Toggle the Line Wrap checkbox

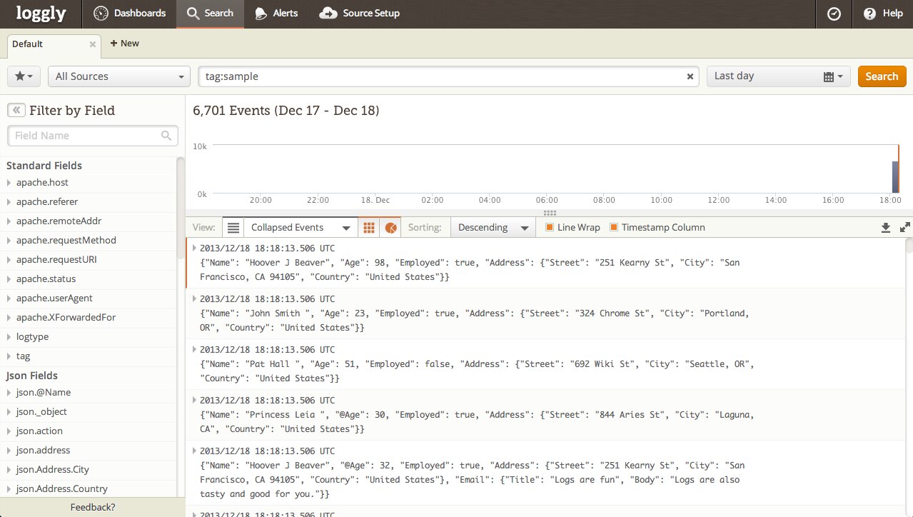click(550, 228)
